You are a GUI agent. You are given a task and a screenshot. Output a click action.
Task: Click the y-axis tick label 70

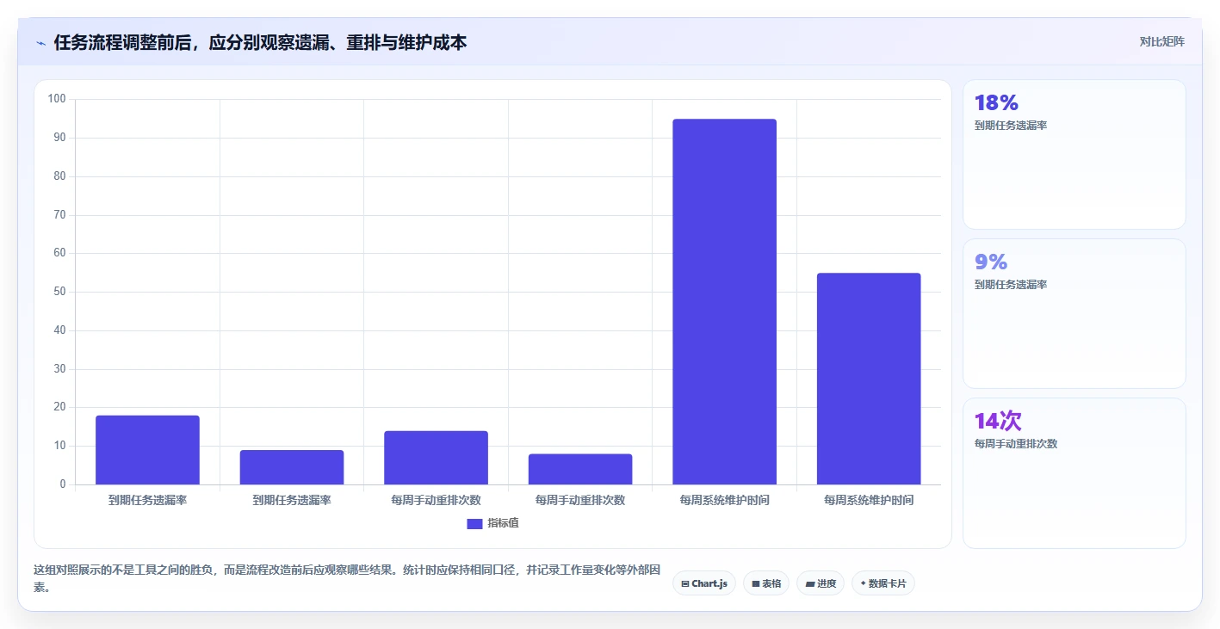[59, 215]
